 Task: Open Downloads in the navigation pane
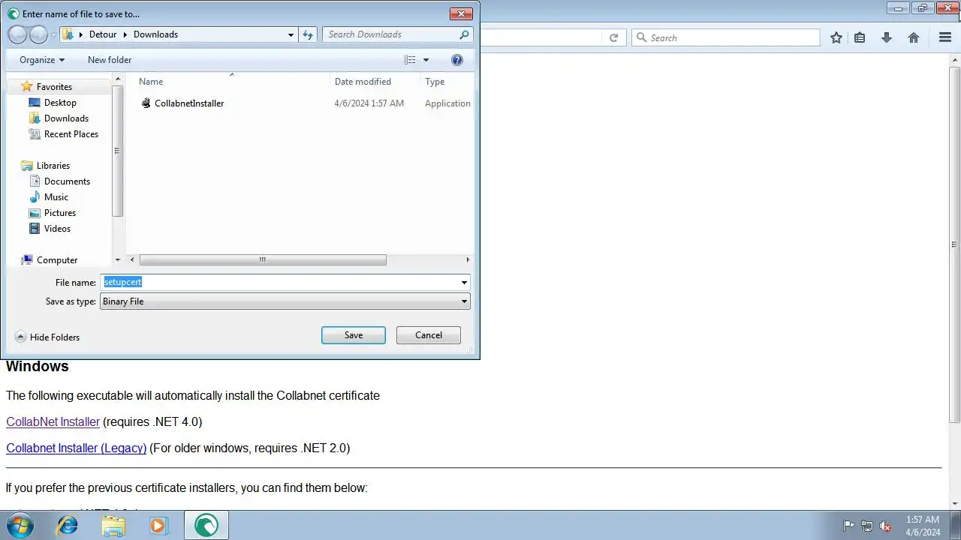pos(66,118)
